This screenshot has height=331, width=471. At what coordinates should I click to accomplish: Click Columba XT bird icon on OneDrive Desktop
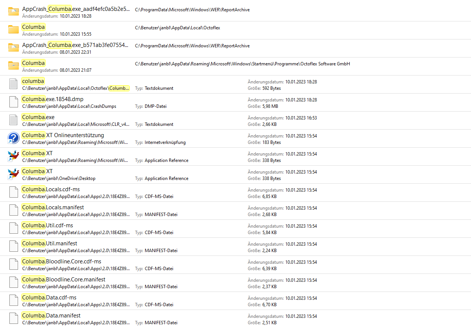tap(14, 174)
